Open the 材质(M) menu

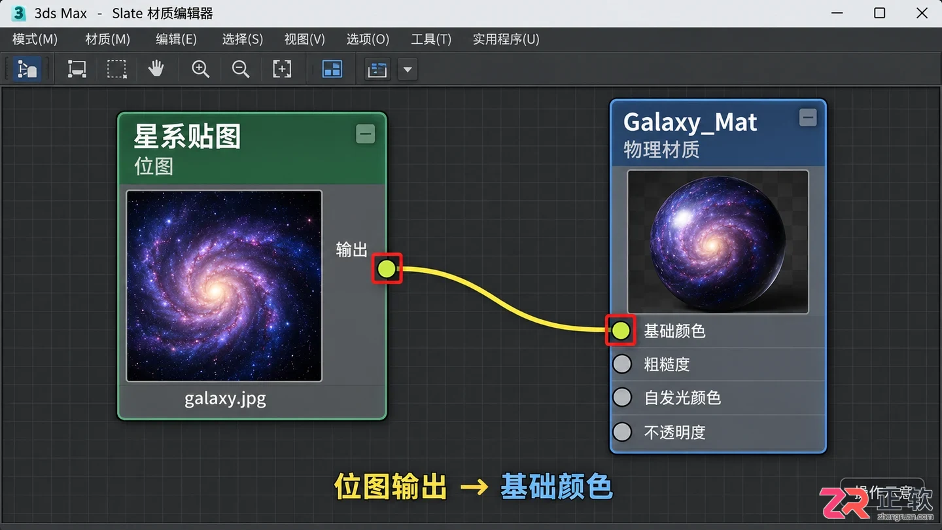[x=108, y=39]
